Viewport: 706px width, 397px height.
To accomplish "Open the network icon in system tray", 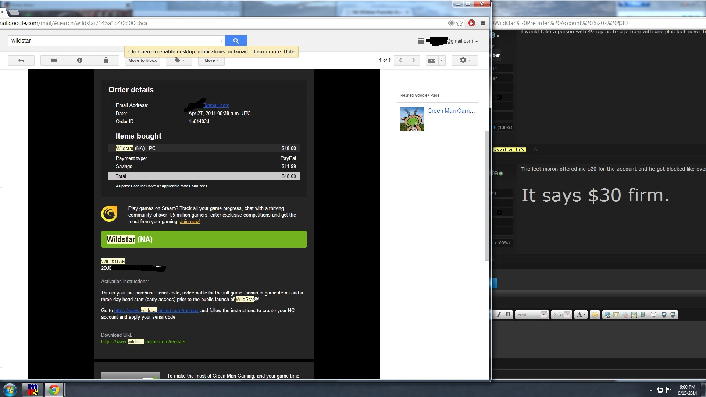I will (660, 390).
